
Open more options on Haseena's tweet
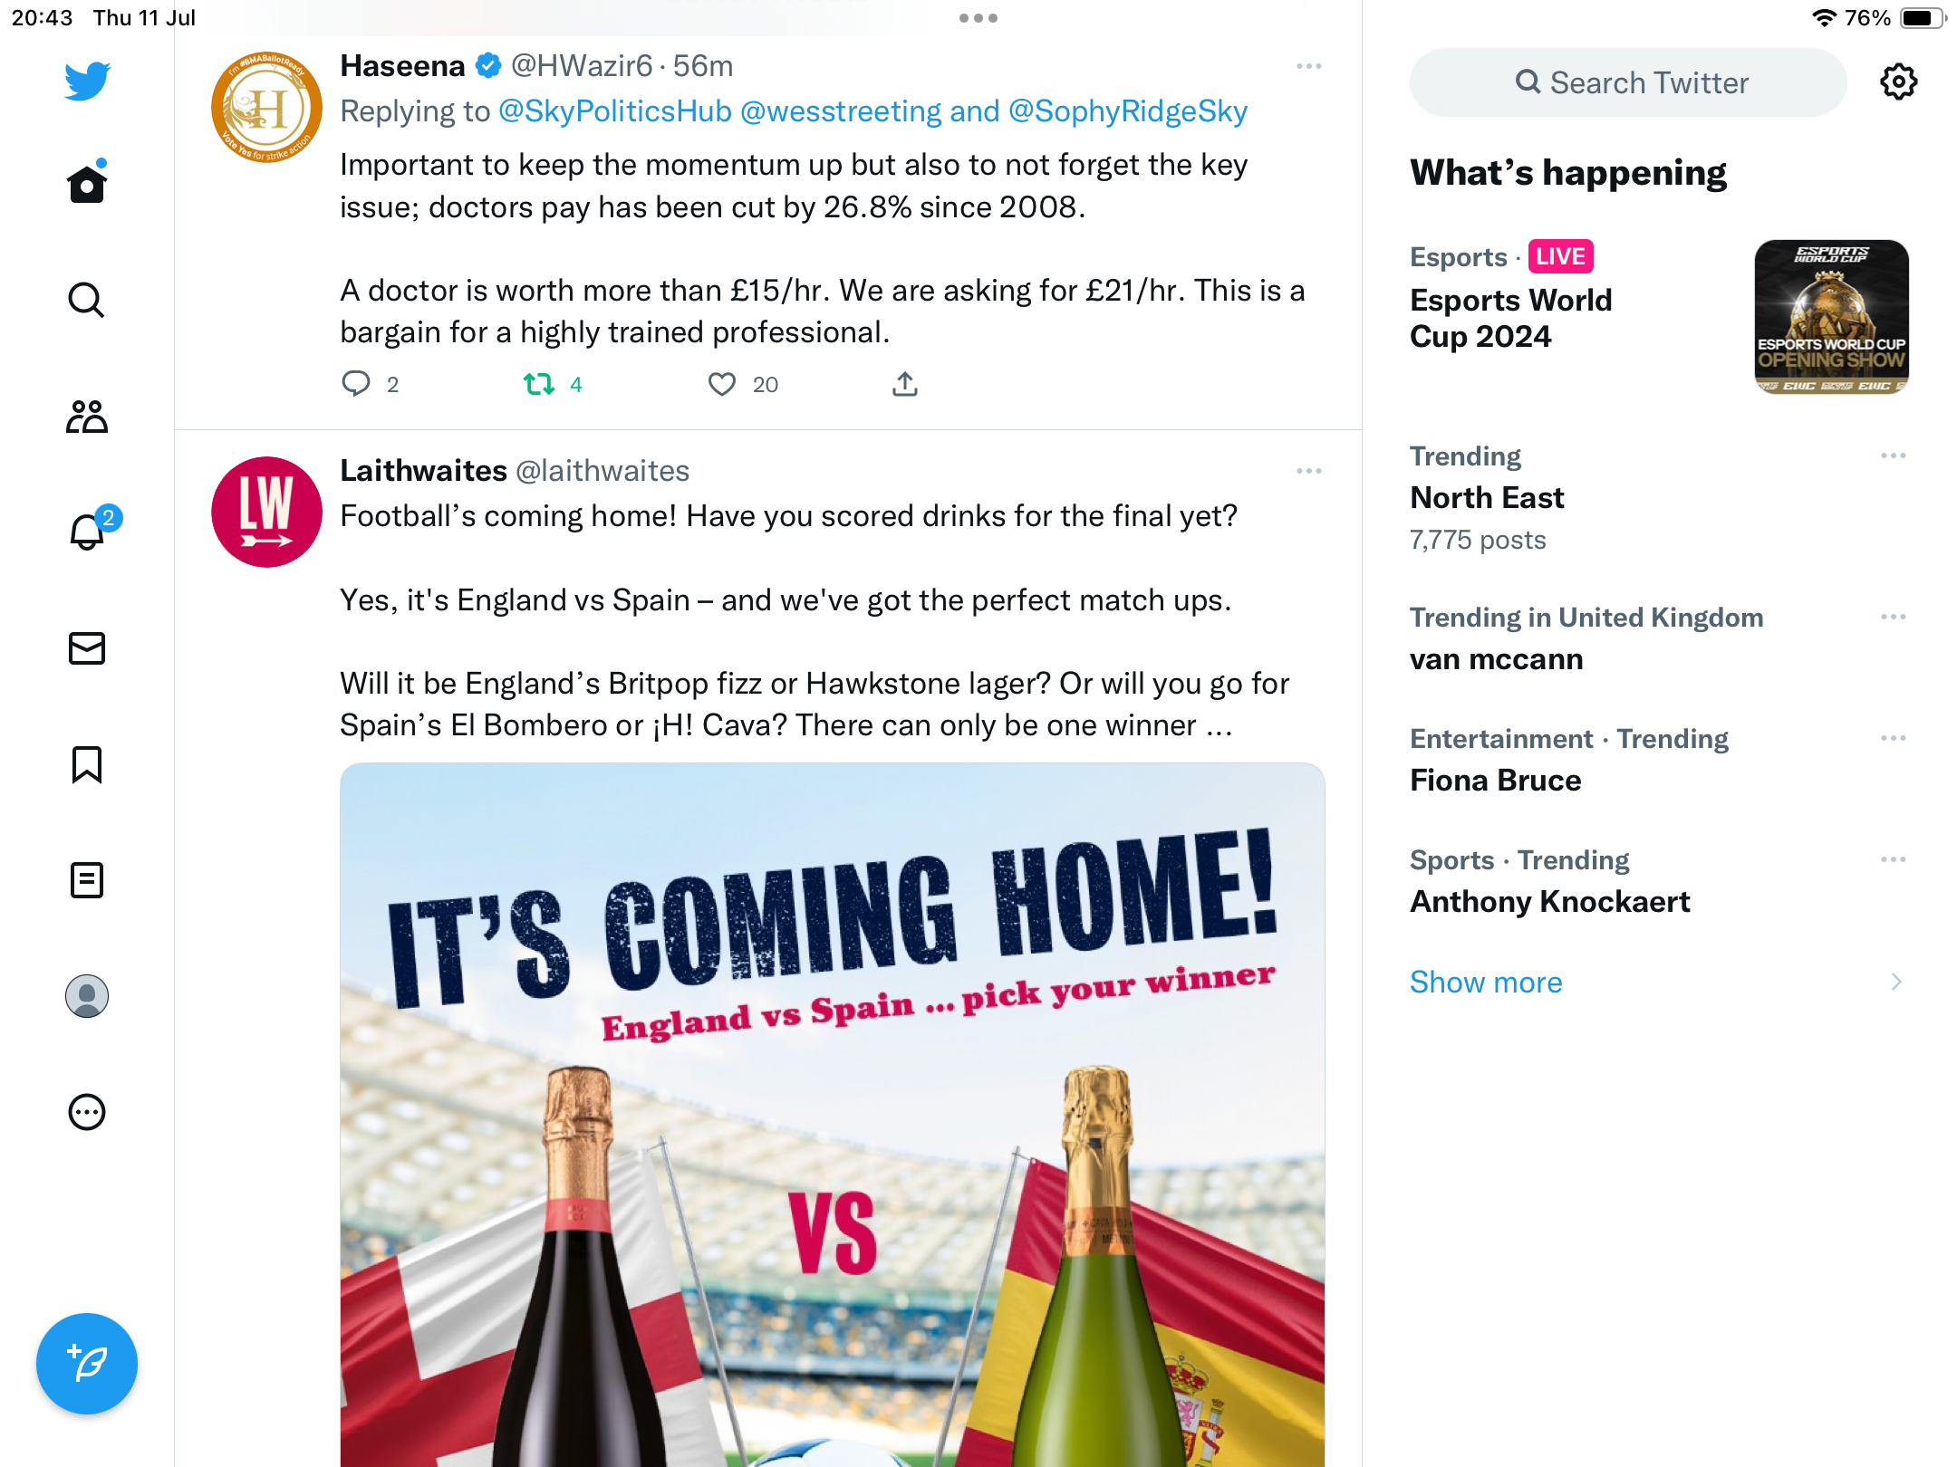(x=1308, y=67)
